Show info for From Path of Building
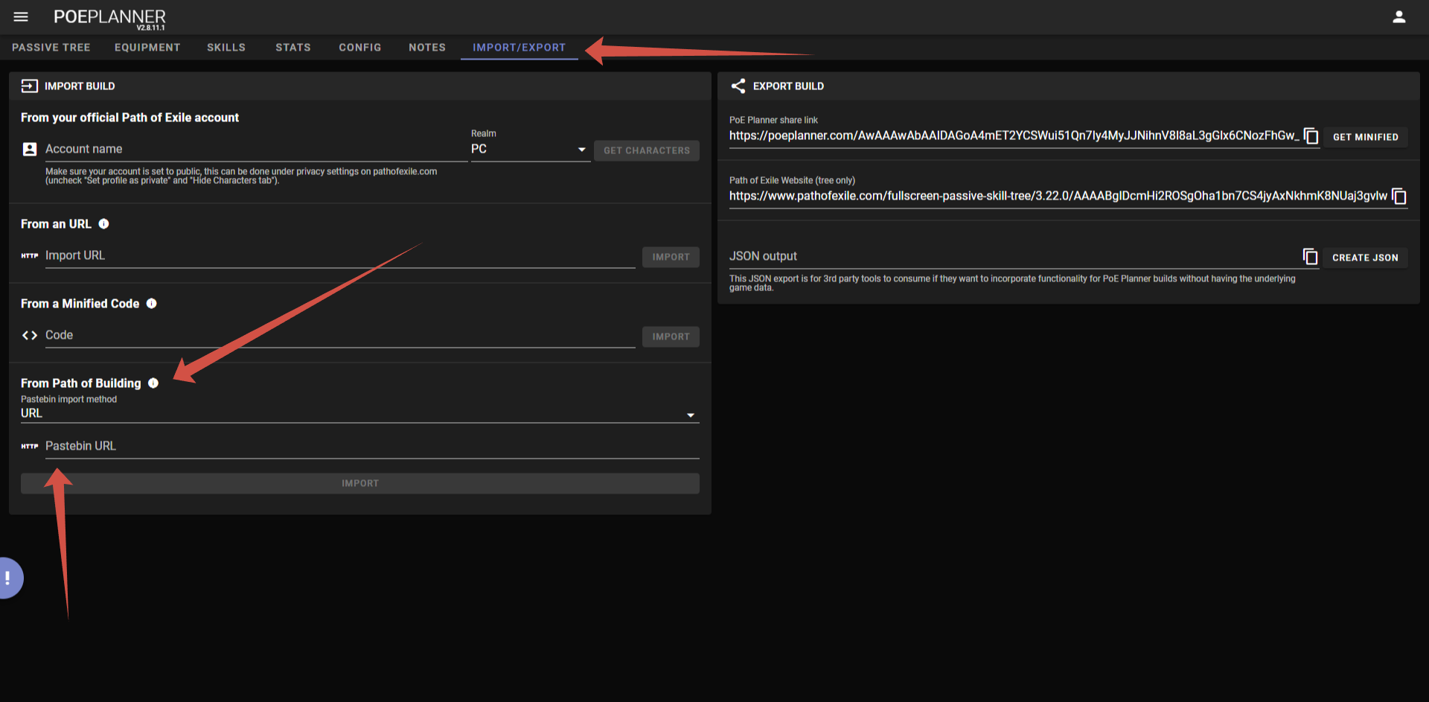Viewport: 1429px width, 702px height. 153,383
